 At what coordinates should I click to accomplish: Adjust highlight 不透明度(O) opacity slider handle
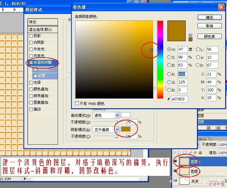(x=116, y=122)
